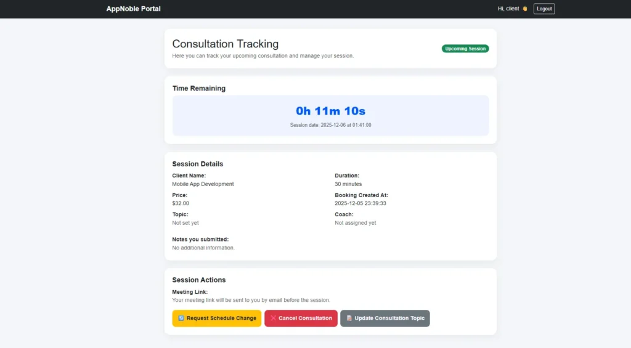
Task: Click the Session Details section heading
Action: [x=197, y=164]
